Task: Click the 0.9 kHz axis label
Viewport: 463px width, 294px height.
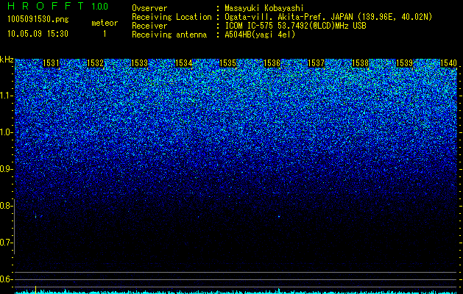Action: pyautogui.click(x=6, y=169)
